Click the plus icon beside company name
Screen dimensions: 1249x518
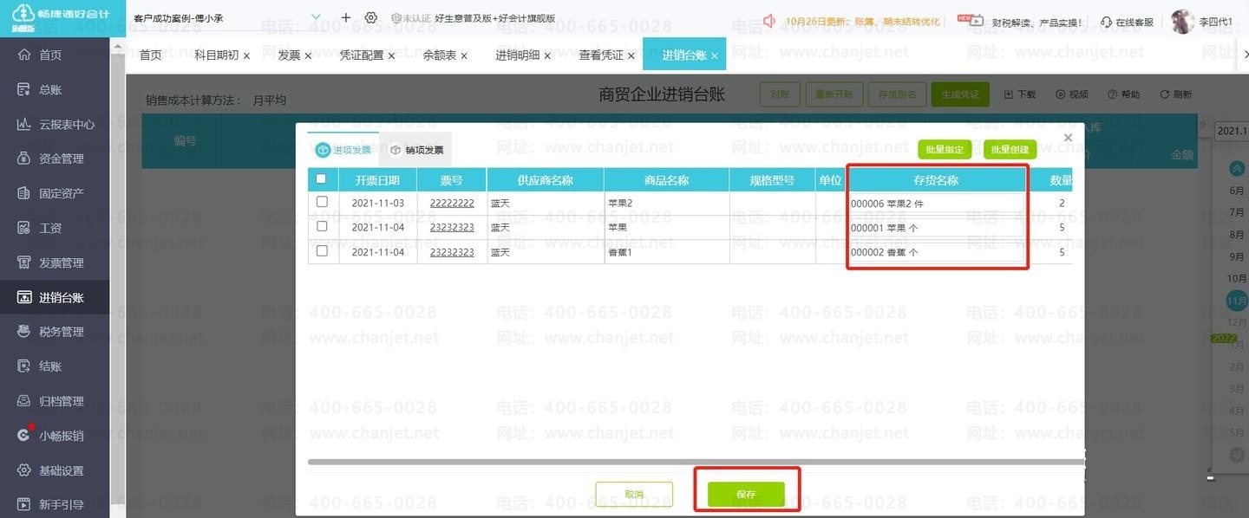[x=346, y=17]
